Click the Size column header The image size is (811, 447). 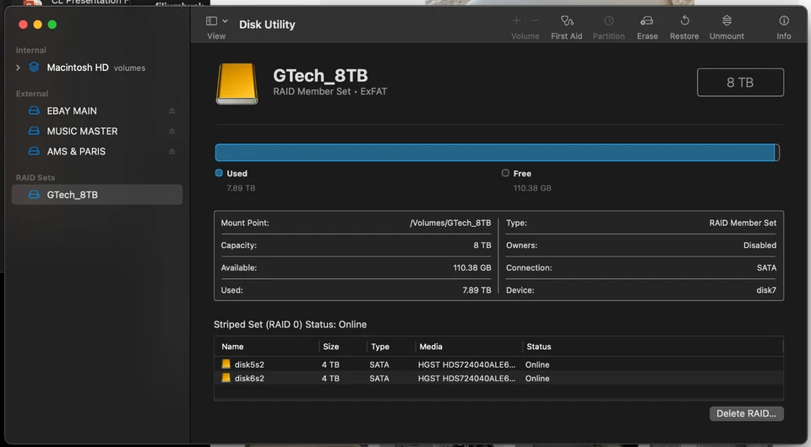click(331, 347)
